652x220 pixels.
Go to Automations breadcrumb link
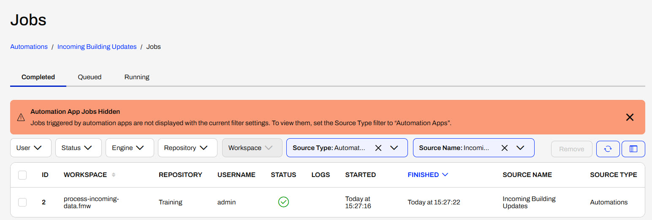tap(29, 47)
